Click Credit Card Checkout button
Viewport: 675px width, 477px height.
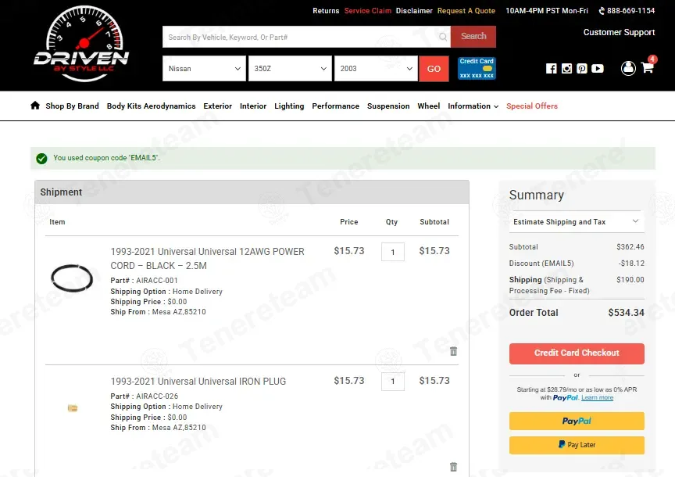click(577, 353)
